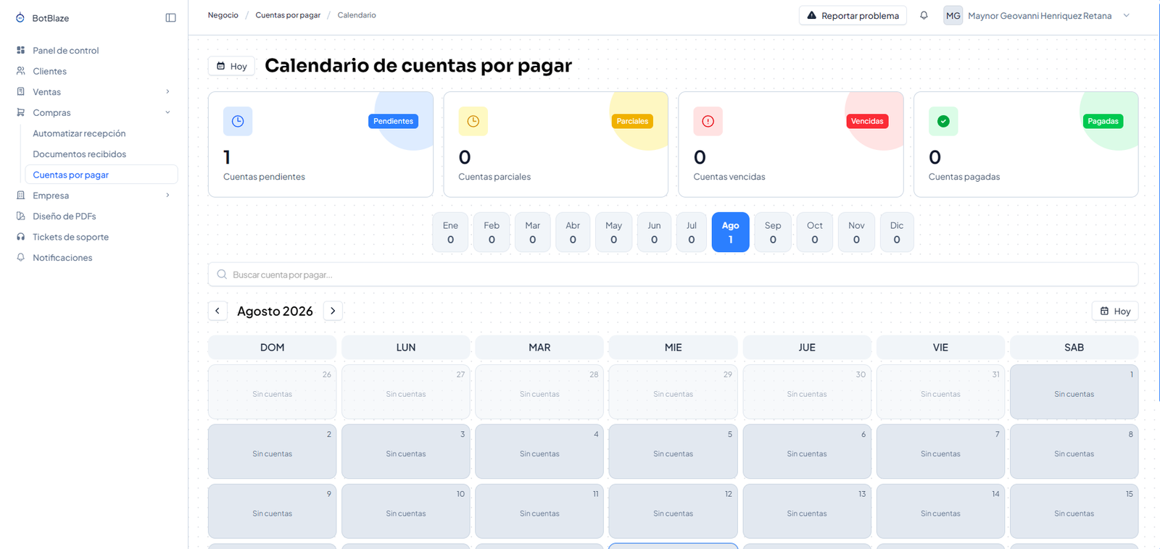Click the MG user avatar
The height and width of the screenshot is (549, 1160).
click(x=953, y=15)
